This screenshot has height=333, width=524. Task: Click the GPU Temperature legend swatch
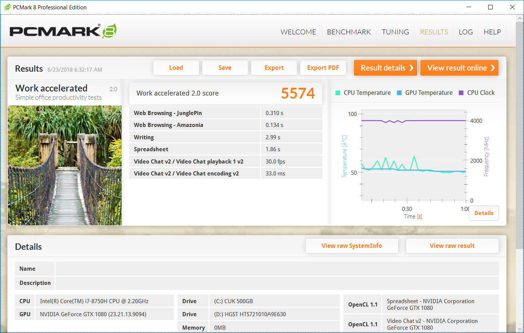click(x=399, y=93)
